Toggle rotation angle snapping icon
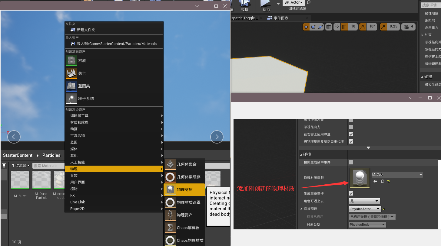 (x=363, y=27)
